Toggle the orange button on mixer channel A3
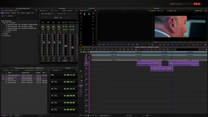208x117 pixels. click(55, 32)
